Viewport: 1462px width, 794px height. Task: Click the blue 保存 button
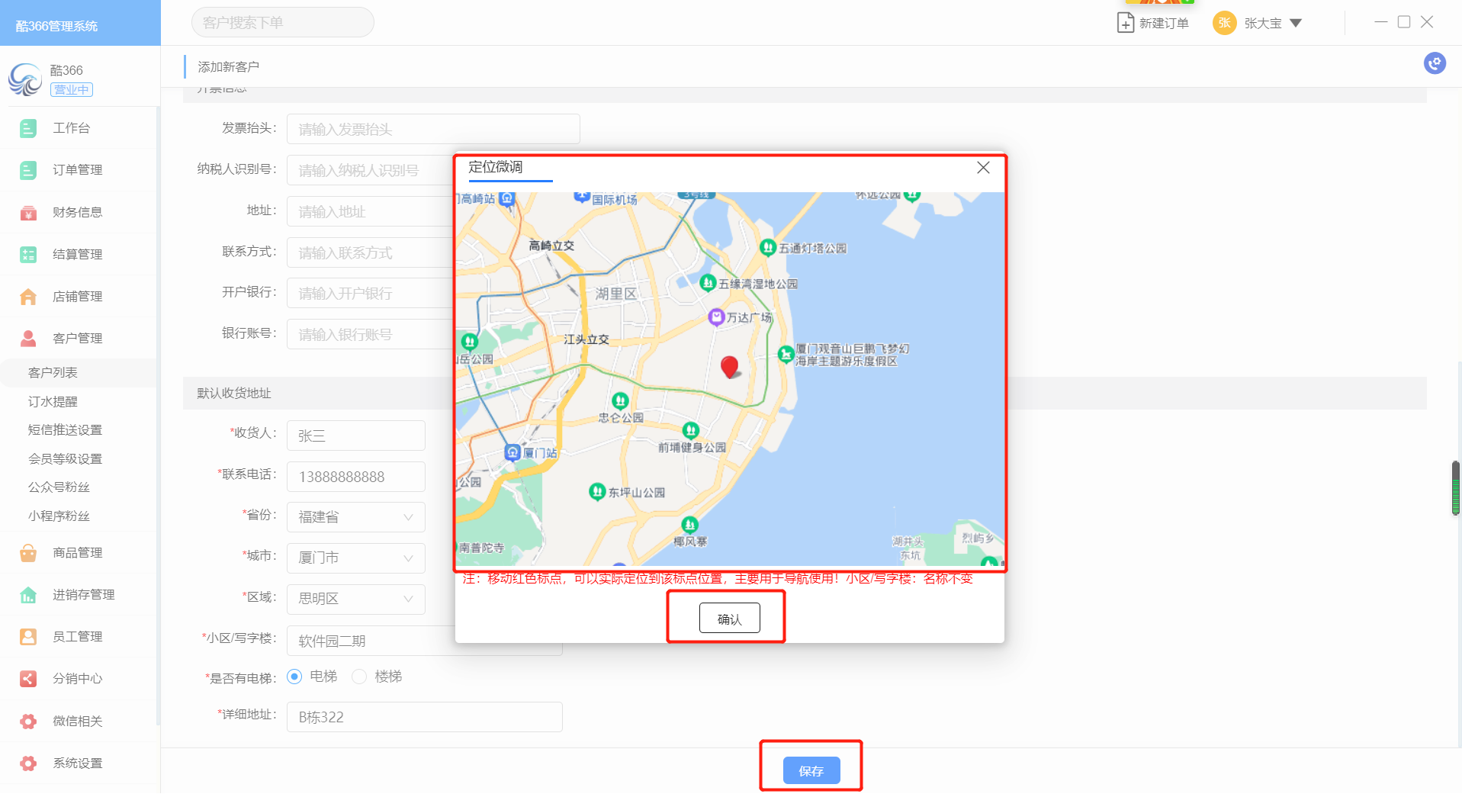pos(811,770)
